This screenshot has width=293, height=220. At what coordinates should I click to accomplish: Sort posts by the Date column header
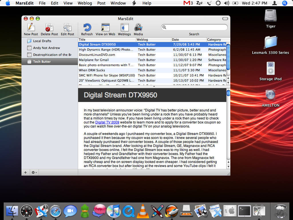point(189,40)
